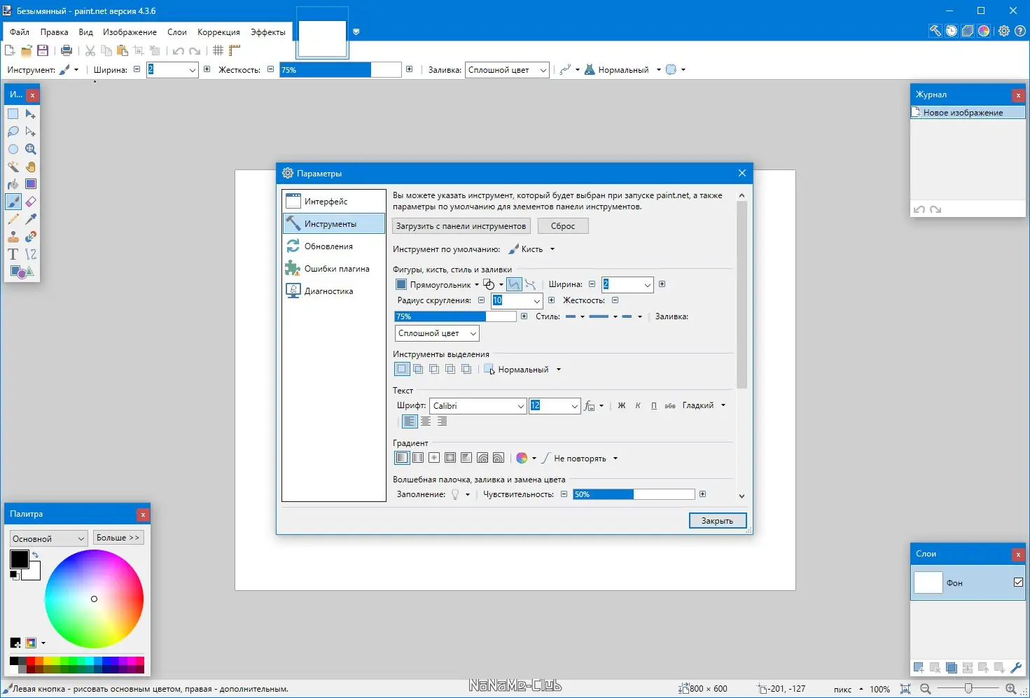Image resolution: width=1030 pixels, height=698 pixels.
Task: Pick the Paint Bucket fill tool
Action: [x=13, y=184]
